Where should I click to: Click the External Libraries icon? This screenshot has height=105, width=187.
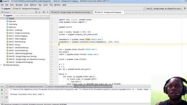coord(4,65)
